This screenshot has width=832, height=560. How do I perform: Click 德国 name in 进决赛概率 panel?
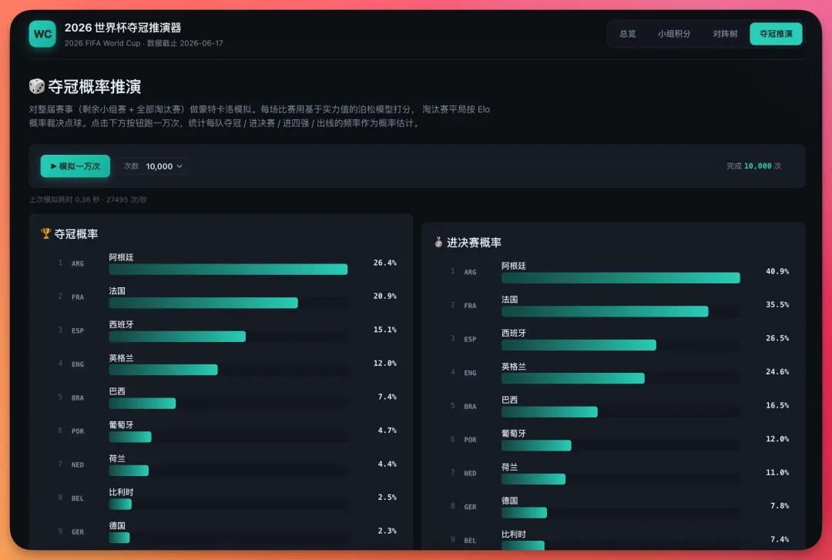pyautogui.click(x=509, y=500)
